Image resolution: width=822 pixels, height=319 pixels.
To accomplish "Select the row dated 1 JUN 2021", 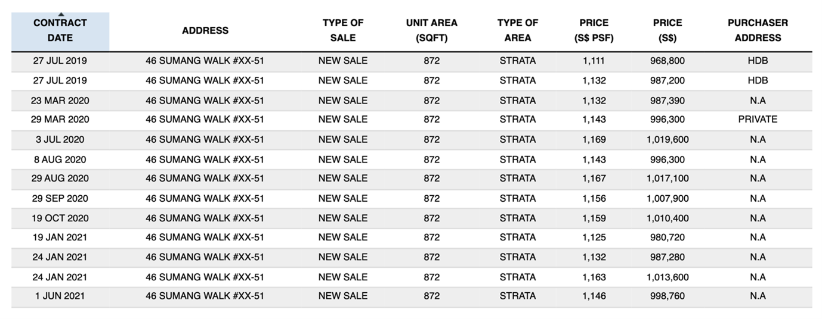I will (412, 296).
